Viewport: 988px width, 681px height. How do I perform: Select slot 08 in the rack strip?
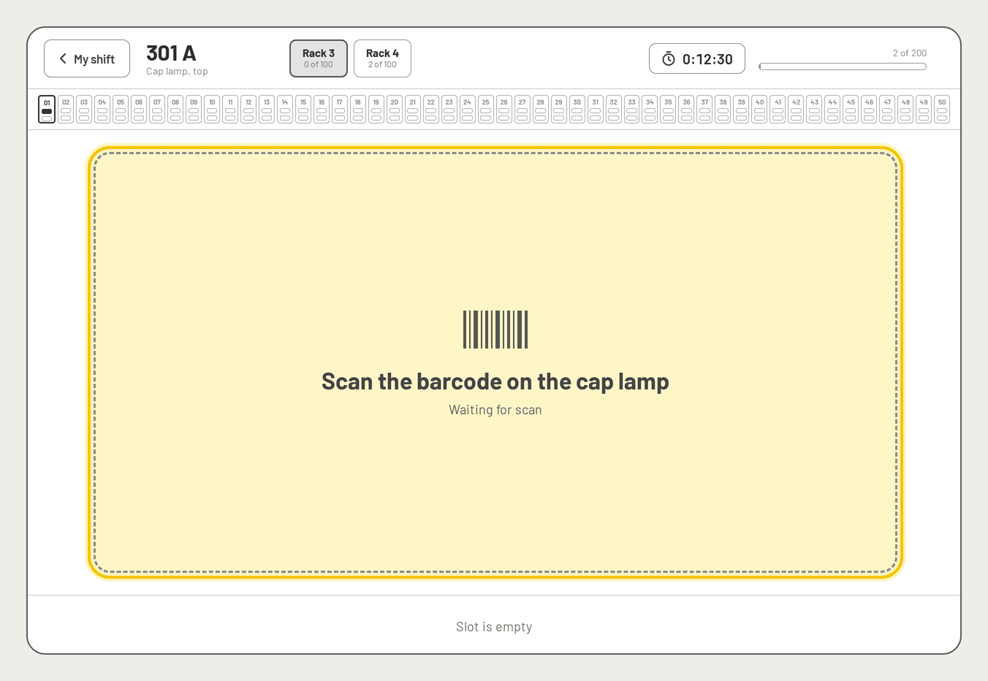pos(175,110)
